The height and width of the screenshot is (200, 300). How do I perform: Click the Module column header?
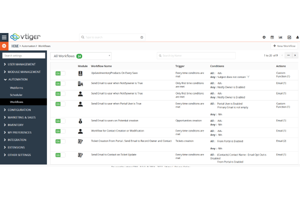(82, 66)
